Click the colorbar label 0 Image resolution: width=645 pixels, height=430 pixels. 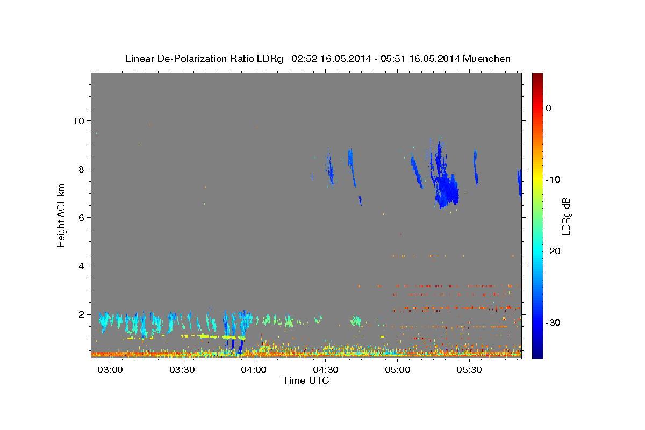(549, 108)
